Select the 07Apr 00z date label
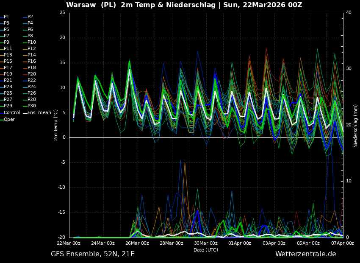360x263 pixels. 343,243
